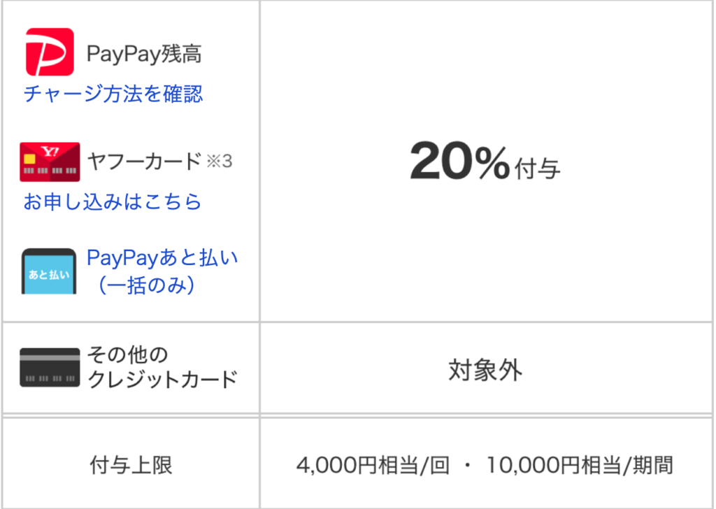Click the (一括のみ) link text
Image resolution: width=716 pixels, height=509 pixels.
[x=147, y=286]
